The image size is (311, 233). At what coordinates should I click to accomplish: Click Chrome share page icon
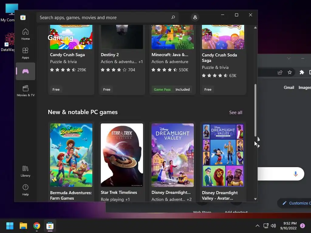(280, 72)
